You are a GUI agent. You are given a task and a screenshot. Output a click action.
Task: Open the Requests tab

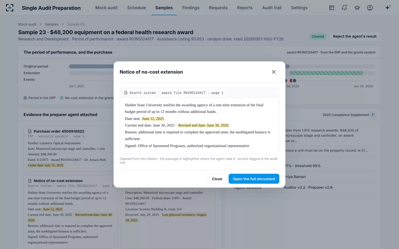218,8
